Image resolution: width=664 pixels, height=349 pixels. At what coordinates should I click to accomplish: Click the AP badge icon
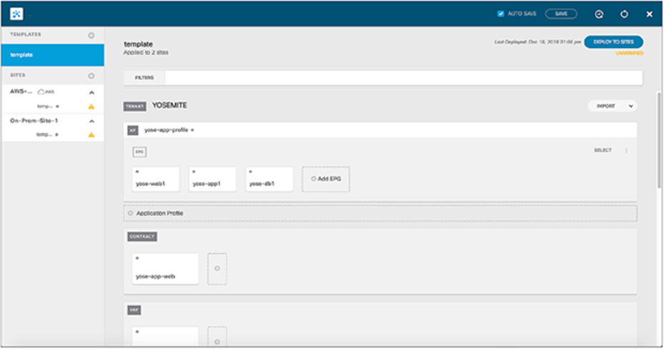(133, 130)
